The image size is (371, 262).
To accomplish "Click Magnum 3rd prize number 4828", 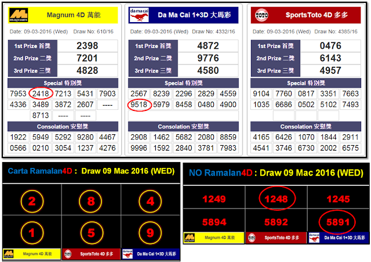I will [x=88, y=70].
